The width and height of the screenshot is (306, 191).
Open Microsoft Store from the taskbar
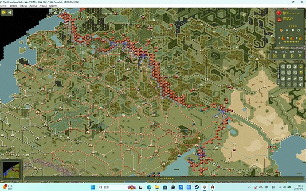pyautogui.click(x=165, y=187)
